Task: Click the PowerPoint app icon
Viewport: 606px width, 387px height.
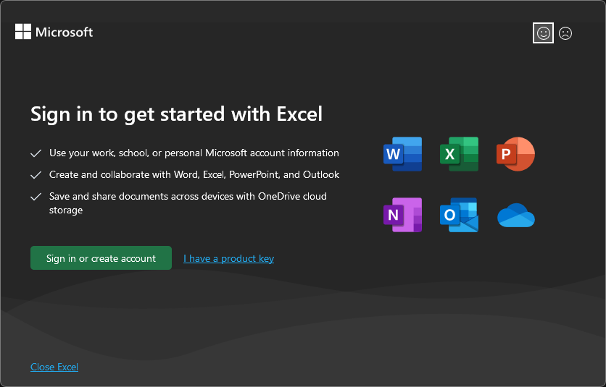Action: point(515,154)
